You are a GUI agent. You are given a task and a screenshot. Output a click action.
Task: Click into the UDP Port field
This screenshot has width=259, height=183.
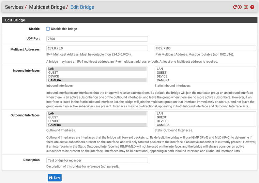point(97,39)
